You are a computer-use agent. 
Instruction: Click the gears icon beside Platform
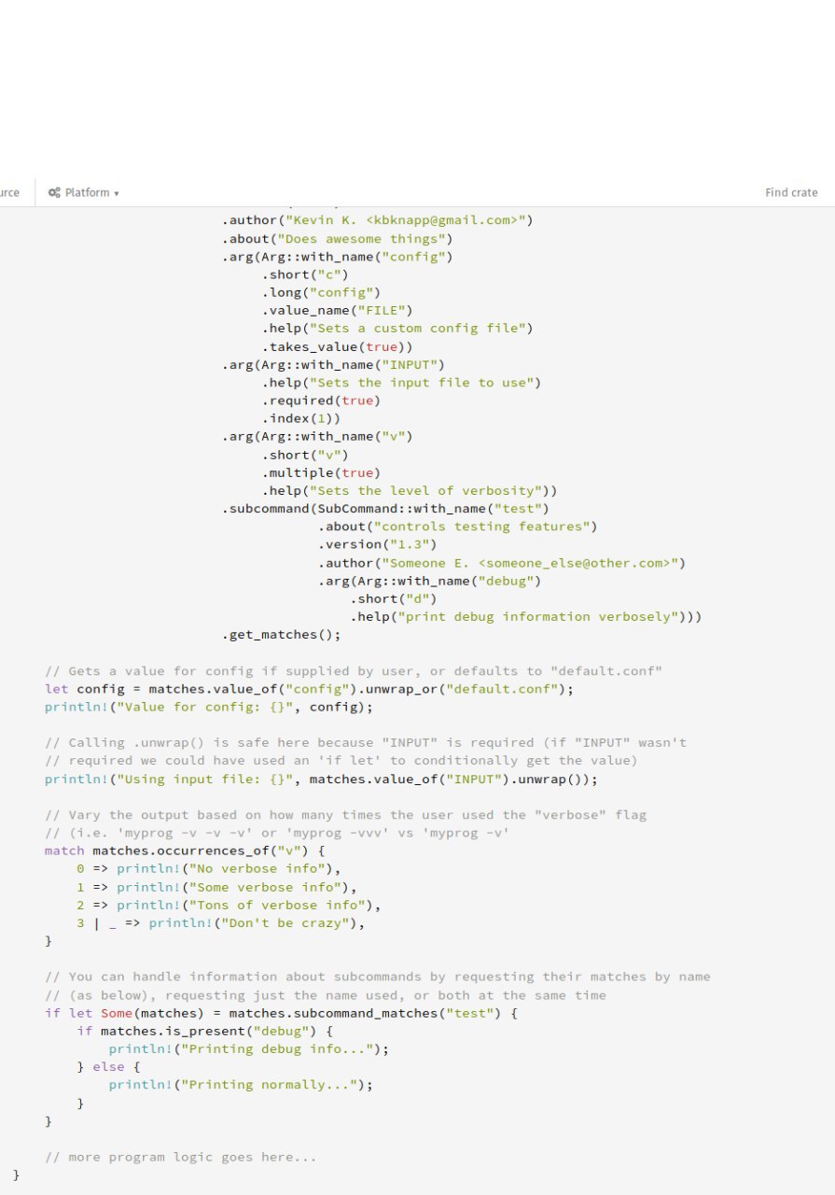54,192
